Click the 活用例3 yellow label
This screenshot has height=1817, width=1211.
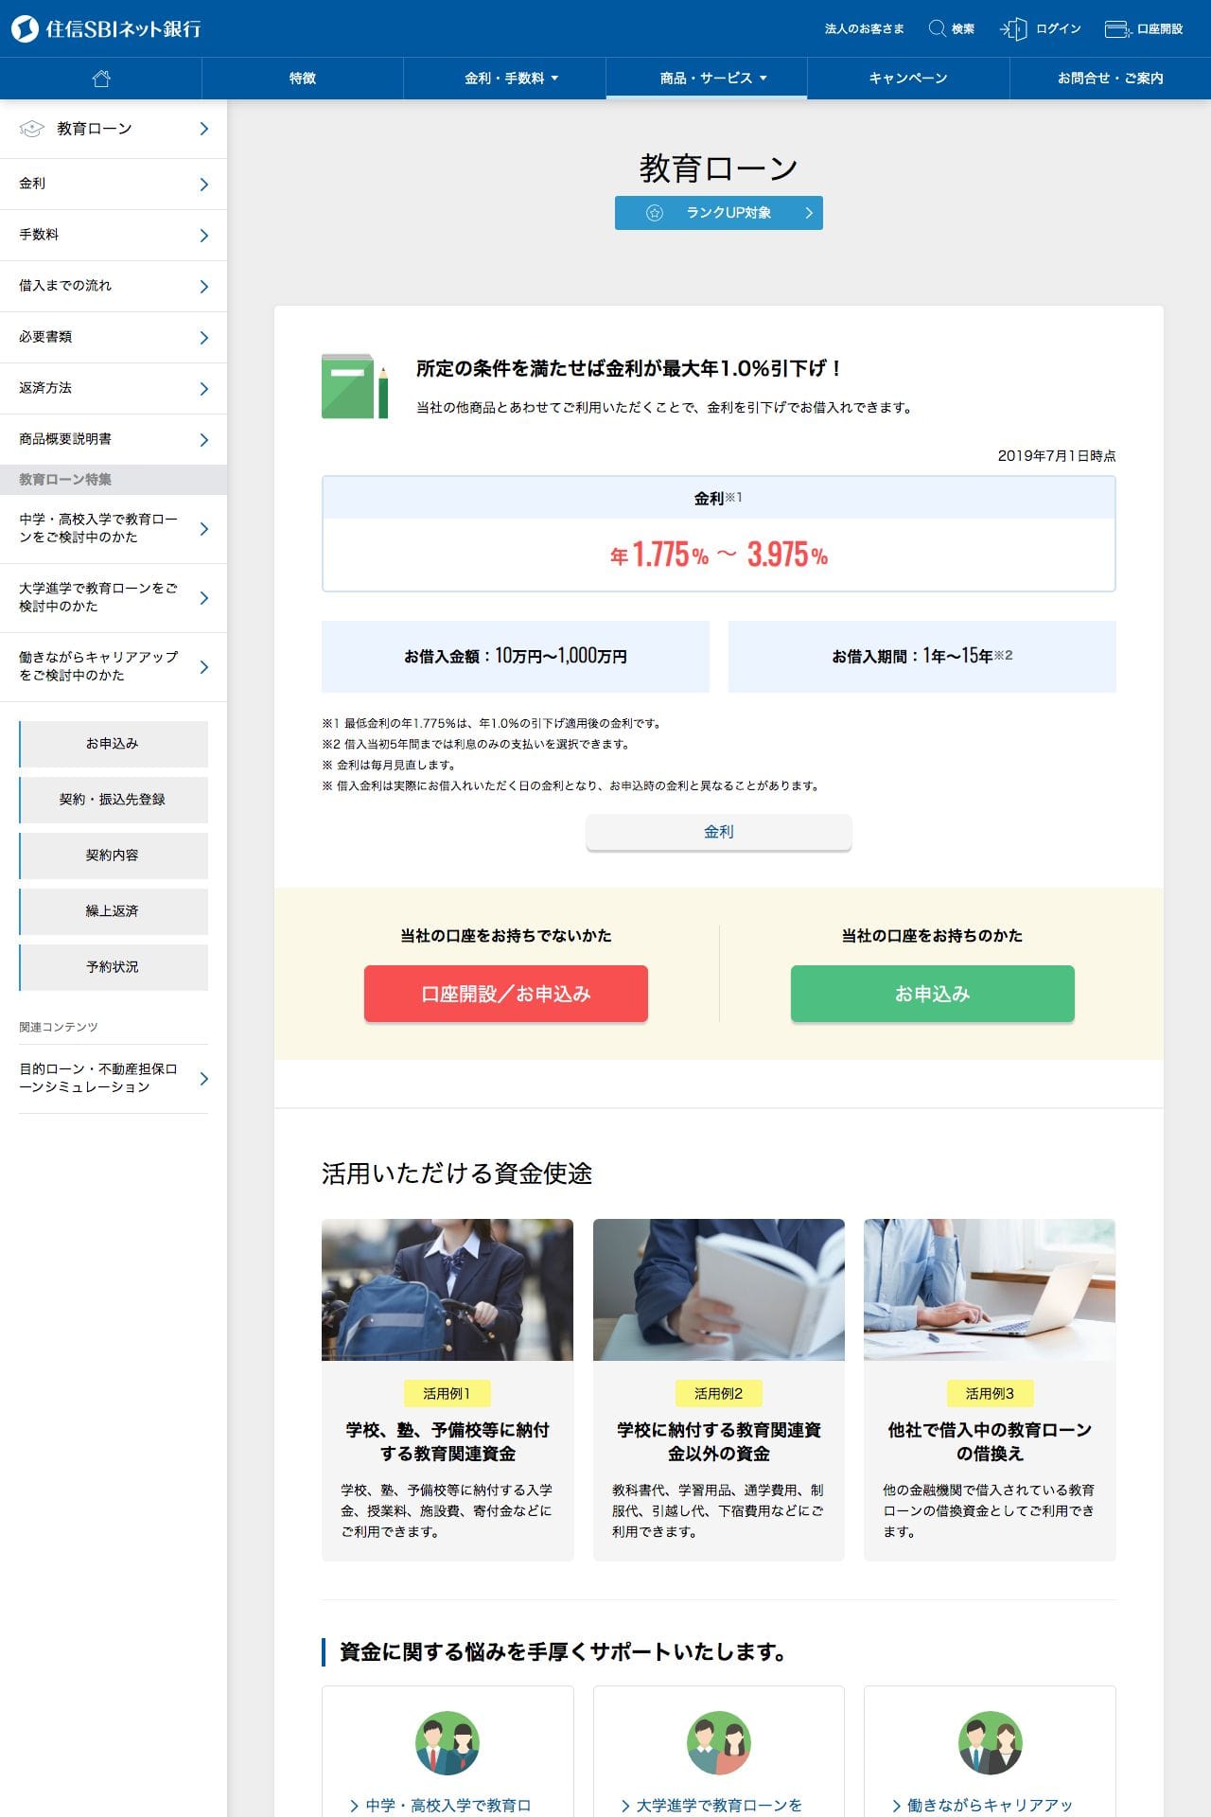pyautogui.click(x=990, y=1394)
